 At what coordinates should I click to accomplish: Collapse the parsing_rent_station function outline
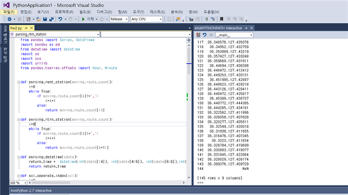point(19,82)
